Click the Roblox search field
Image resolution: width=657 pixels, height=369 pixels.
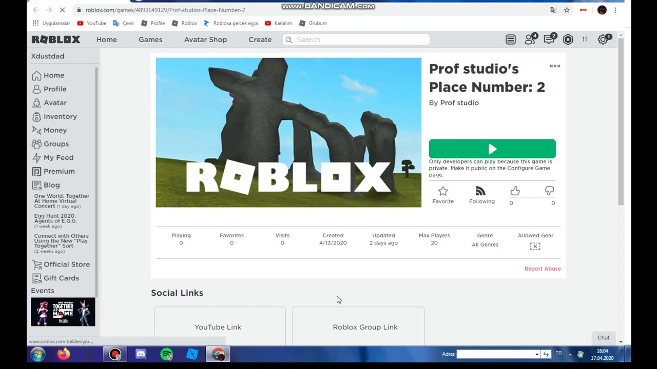click(356, 39)
